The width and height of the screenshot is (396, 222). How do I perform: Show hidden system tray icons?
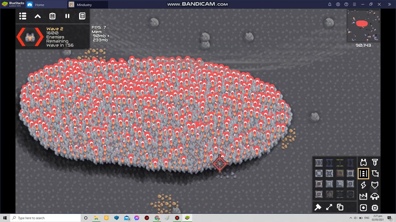point(351,218)
